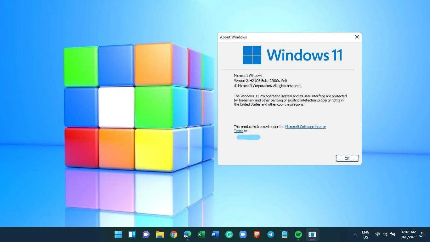Expand the hidden system tray icons
The width and height of the screenshot is (430, 242).
(x=355, y=234)
